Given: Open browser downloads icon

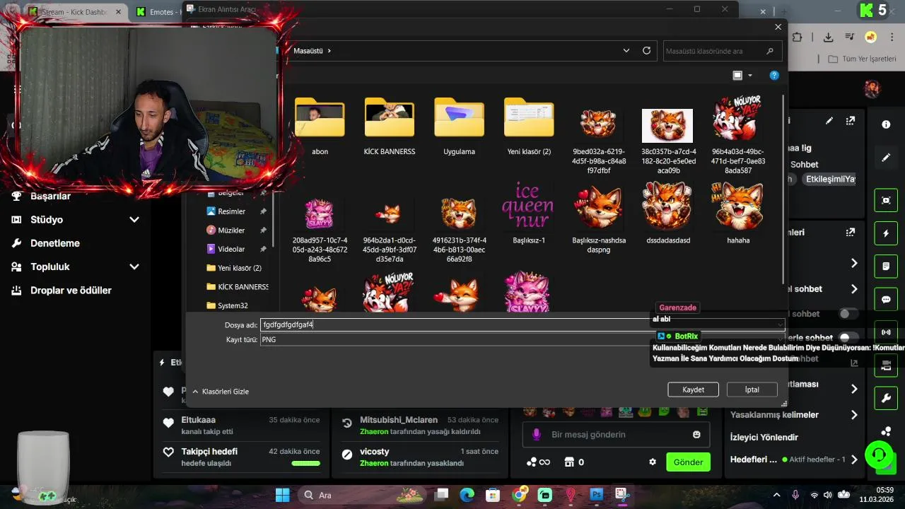Looking at the screenshot, I should (828, 37).
